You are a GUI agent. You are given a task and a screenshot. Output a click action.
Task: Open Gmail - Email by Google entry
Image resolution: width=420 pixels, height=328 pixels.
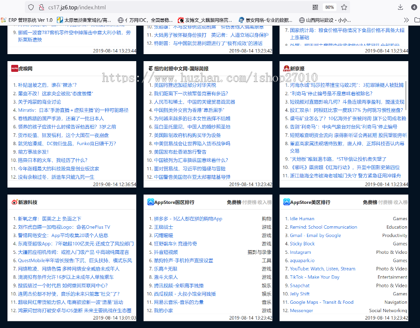click(x=315, y=235)
